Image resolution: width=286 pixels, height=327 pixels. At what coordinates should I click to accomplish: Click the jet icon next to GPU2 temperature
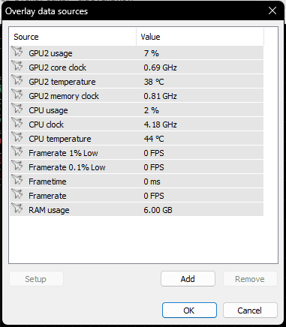pos(17,80)
